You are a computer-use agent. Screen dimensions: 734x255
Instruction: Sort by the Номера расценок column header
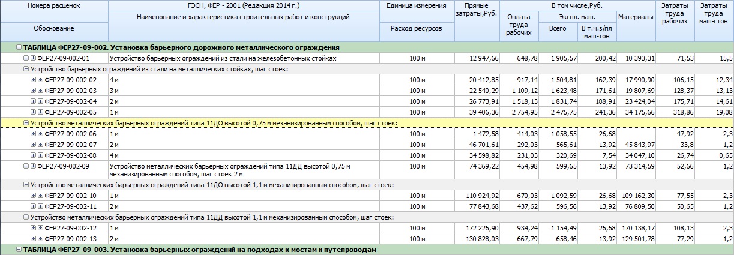[x=54, y=5]
